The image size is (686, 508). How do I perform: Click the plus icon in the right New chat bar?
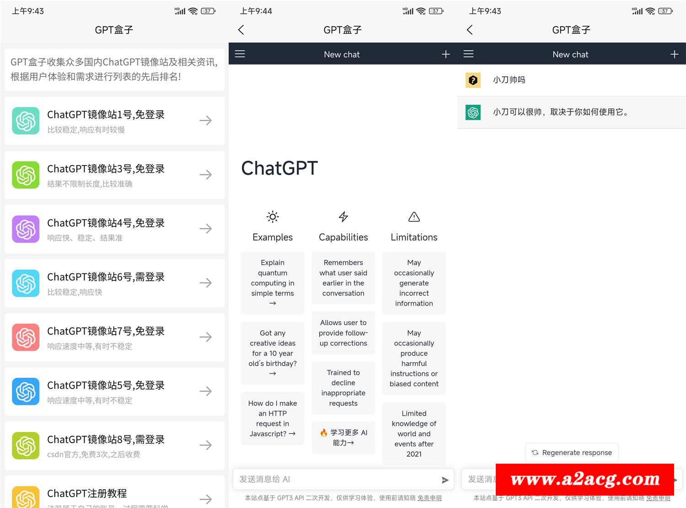coord(674,54)
